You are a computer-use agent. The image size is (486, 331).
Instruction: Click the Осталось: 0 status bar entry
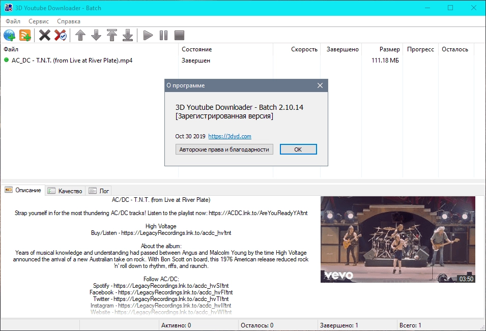click(x=257, y=325)
